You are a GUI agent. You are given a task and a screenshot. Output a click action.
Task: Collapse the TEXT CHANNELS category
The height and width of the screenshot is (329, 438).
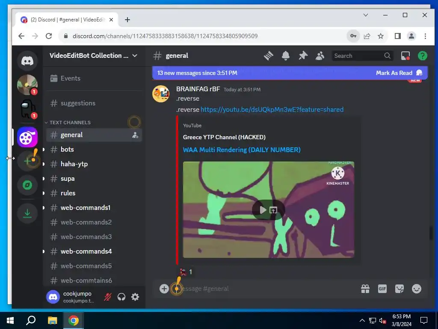coord(70,123)
